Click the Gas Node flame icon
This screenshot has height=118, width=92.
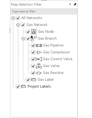tap(34, 32)
